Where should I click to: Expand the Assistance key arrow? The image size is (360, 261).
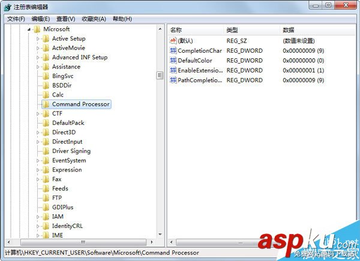pyautogui.click(x=38, y=67)
